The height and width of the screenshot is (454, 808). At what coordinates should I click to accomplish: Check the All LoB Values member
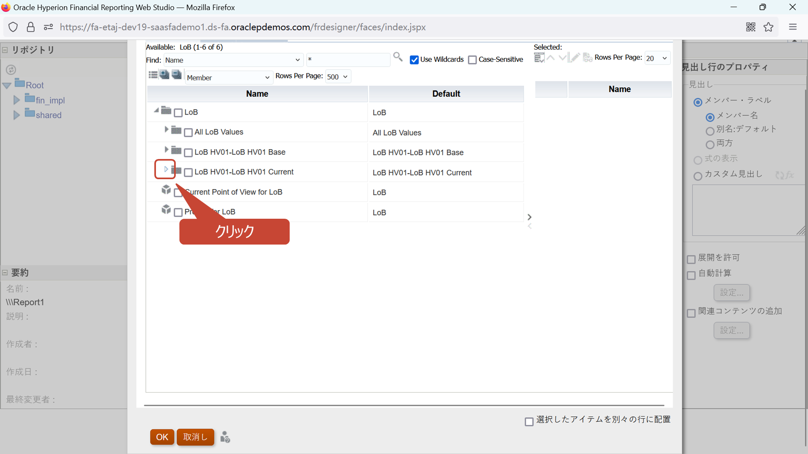tap(188, 132)
